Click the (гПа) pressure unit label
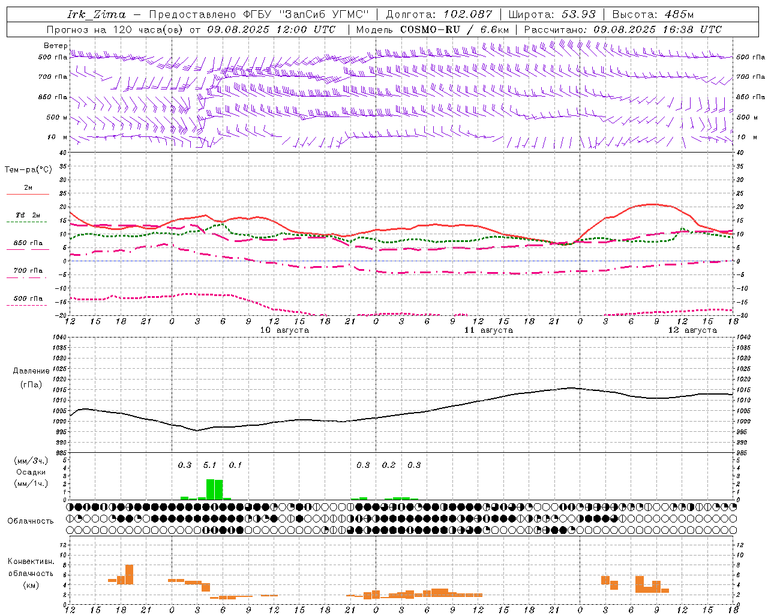Screen dimensions: 768x615 [x=31, y=385]
